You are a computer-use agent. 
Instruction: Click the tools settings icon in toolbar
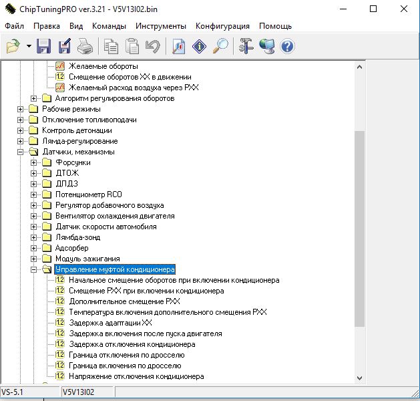tap(247, 46)
